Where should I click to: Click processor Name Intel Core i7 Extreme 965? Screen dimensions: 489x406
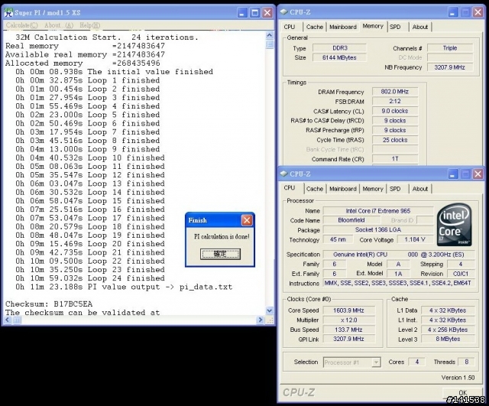coord(378,211)
